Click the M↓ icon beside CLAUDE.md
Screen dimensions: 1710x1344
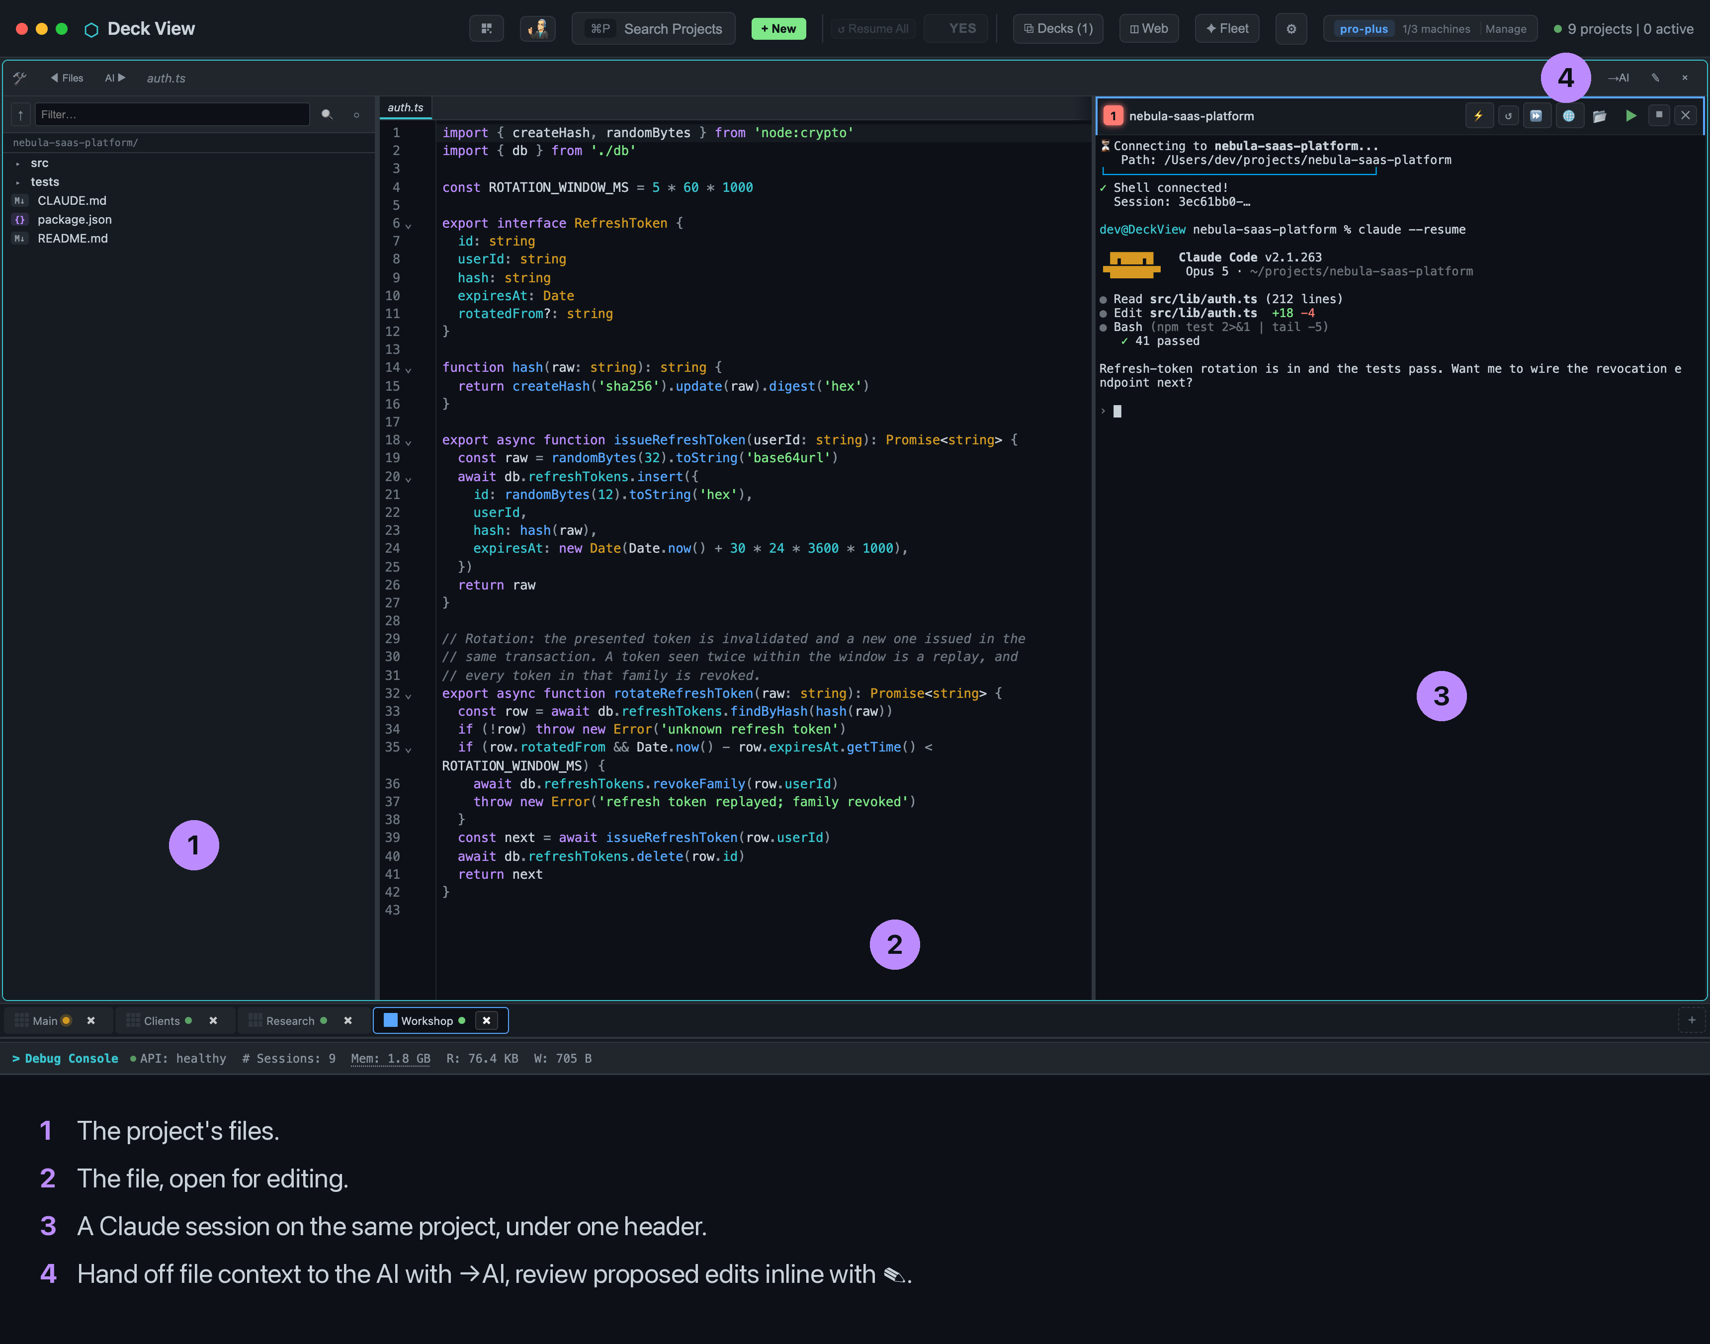(x=20, y=201)
